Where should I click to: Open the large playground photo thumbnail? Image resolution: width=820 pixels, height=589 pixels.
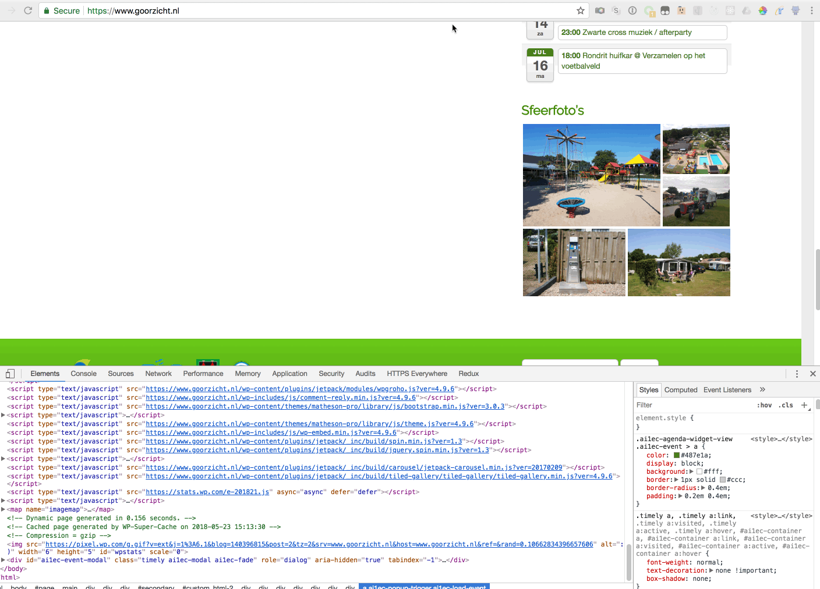point(592,175)
